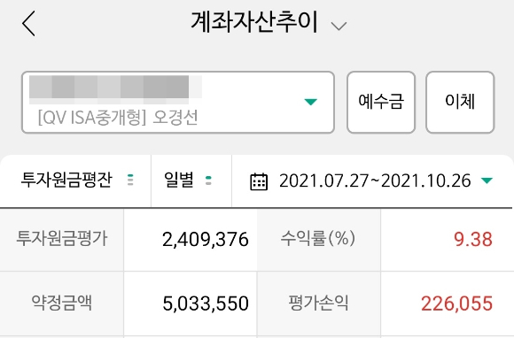Tap the 이체 transfer button
Viewport: 514px width, 338px height.
point(460,102)
